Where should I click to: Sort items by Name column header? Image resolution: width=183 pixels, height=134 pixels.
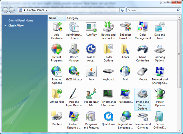57,18
